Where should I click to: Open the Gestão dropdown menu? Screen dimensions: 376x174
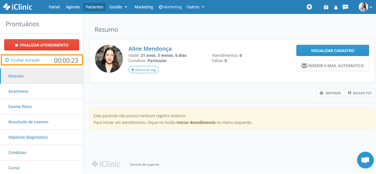coord(118,7)
